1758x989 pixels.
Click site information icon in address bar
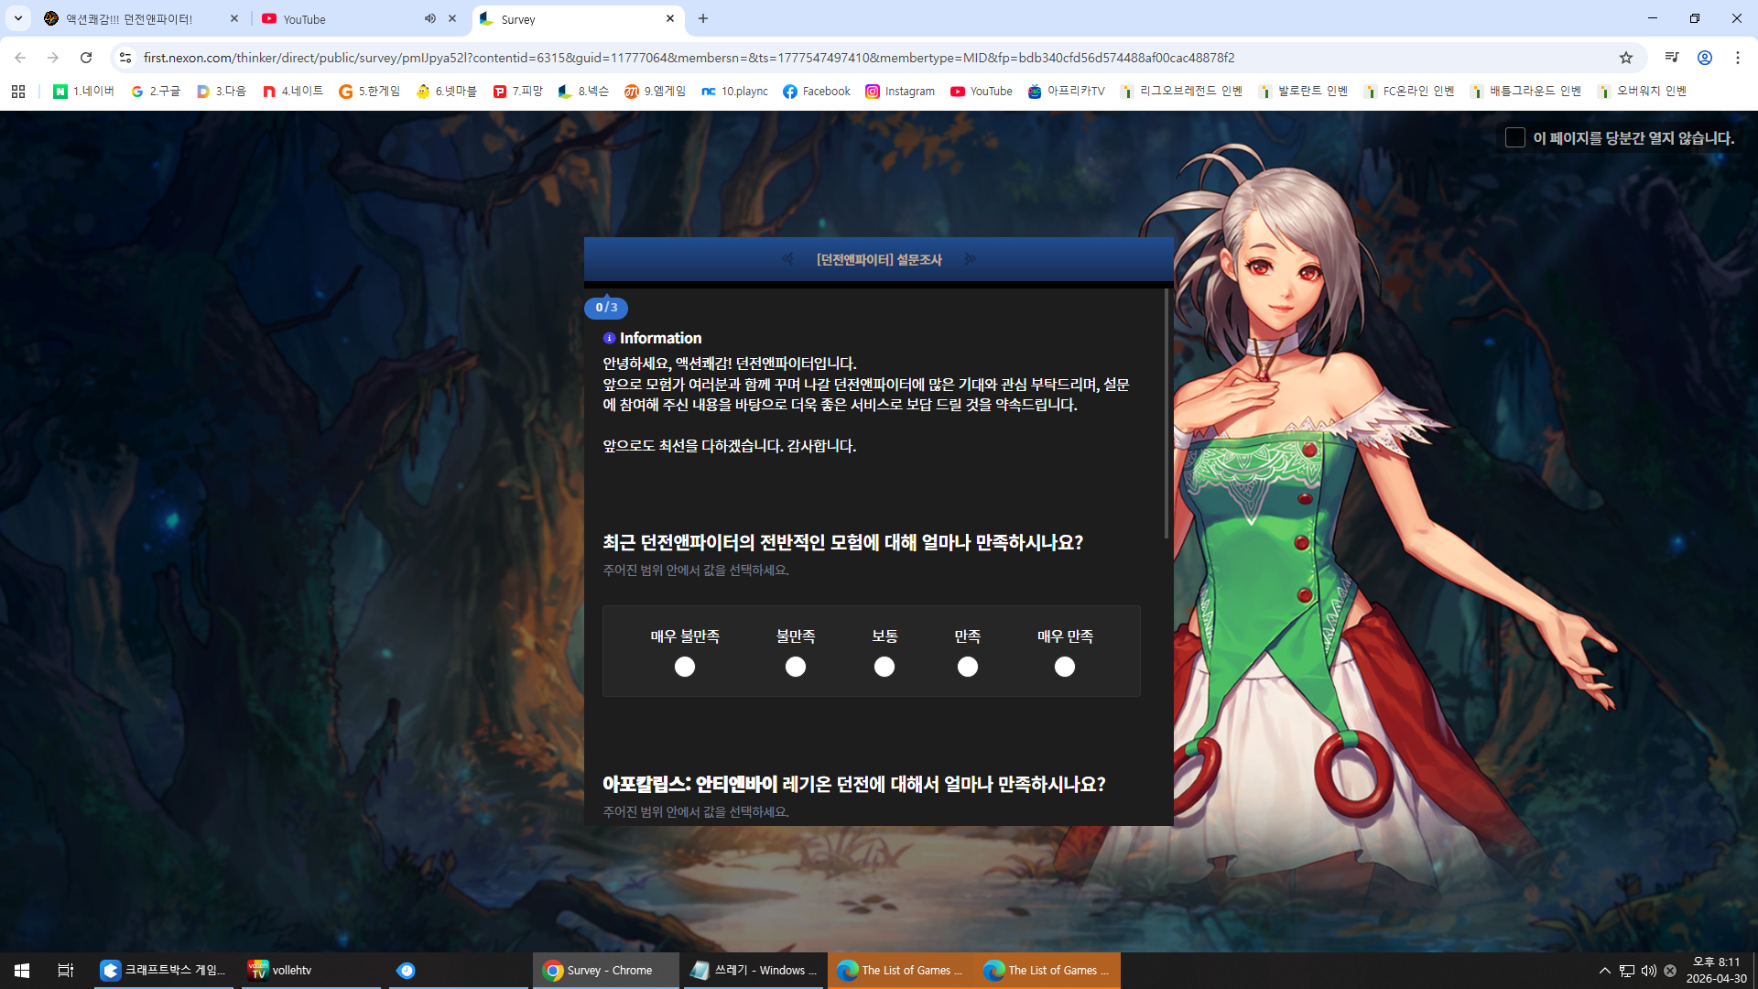pos(125,58)
